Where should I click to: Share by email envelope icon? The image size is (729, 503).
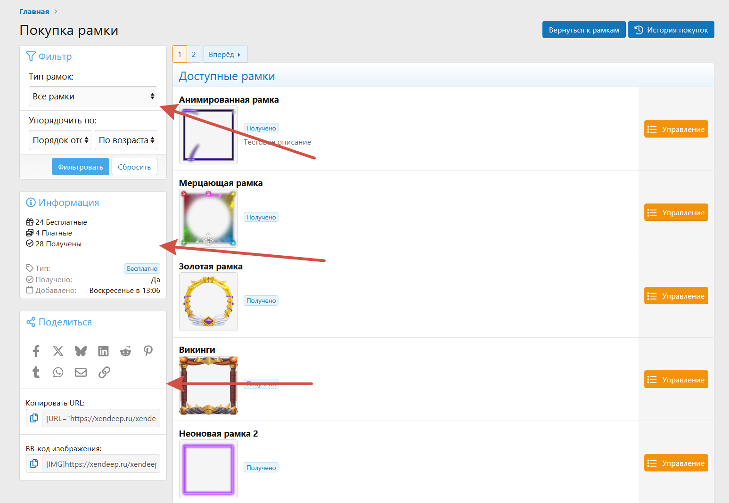(x=81, y=373)
